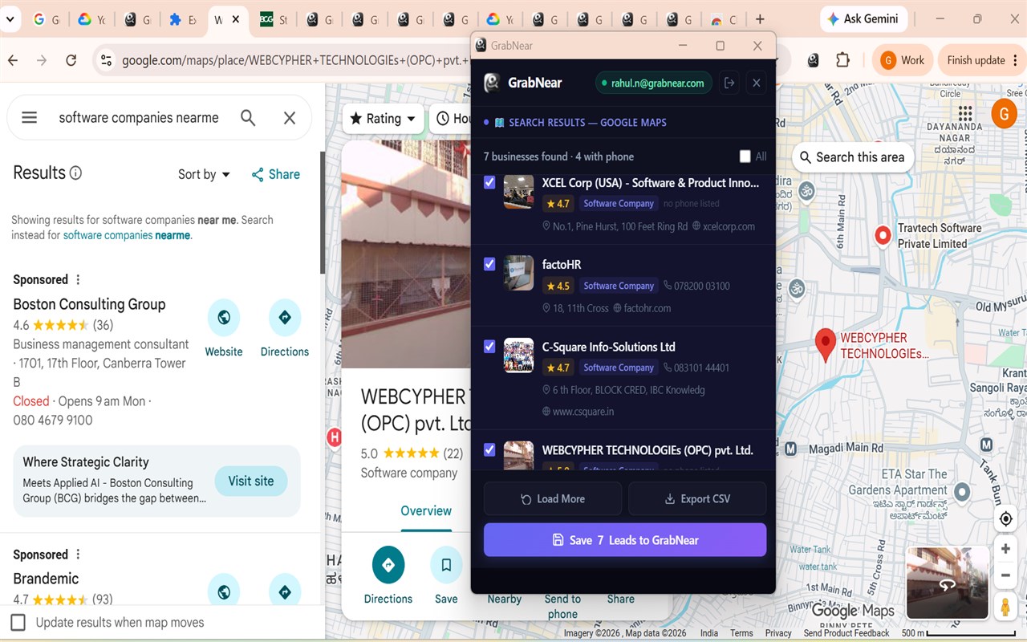Click the 078200 03100 phone number
The image size is (1027, 642).
[x=702, y=286]
